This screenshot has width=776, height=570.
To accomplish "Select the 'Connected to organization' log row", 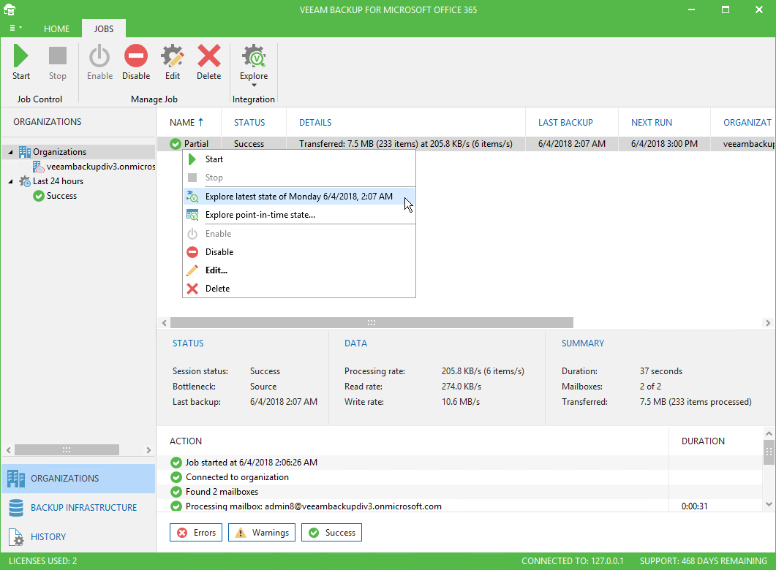I will [x=460, y=477].
